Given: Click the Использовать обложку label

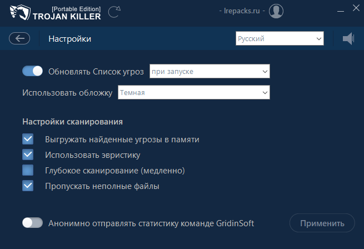Looking at the screenshot, I should pyautogui.click(x=67, y=93).
